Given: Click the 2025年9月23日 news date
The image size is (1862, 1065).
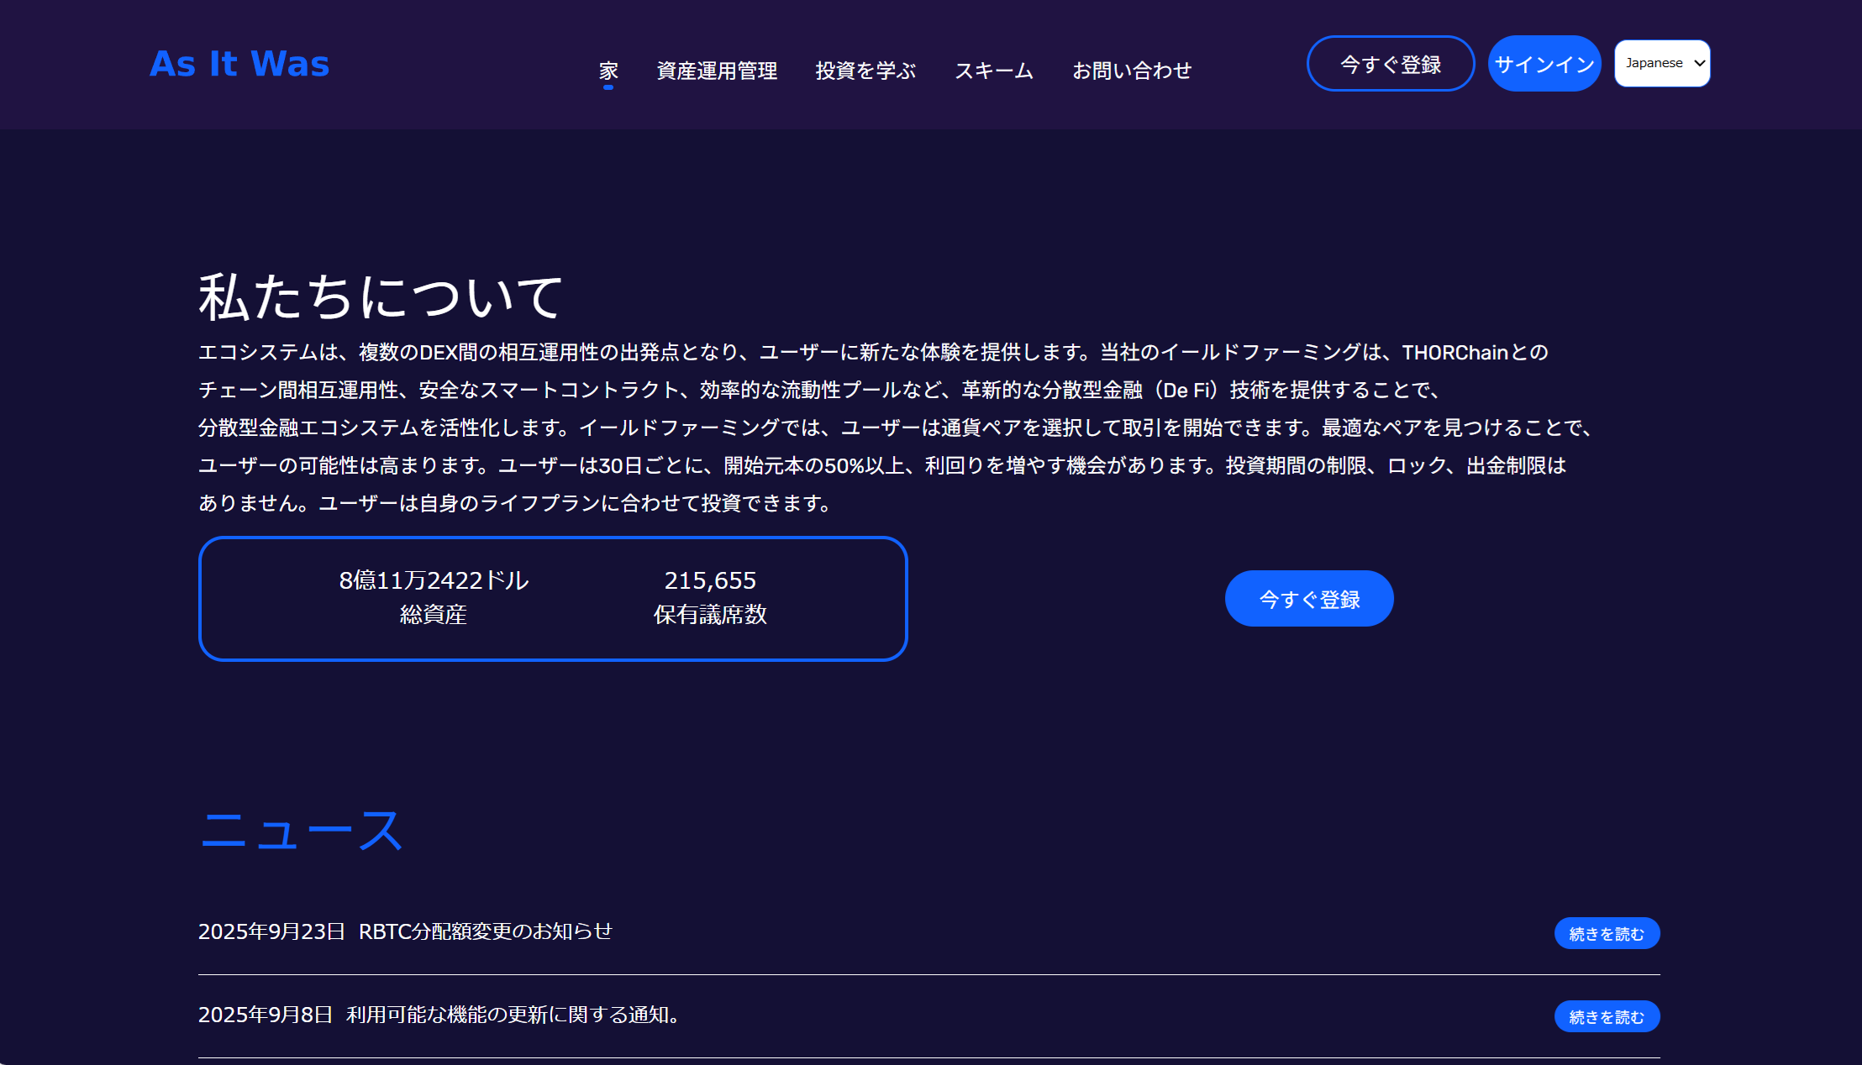Looking at the screenshot, I should pos(271,931).
